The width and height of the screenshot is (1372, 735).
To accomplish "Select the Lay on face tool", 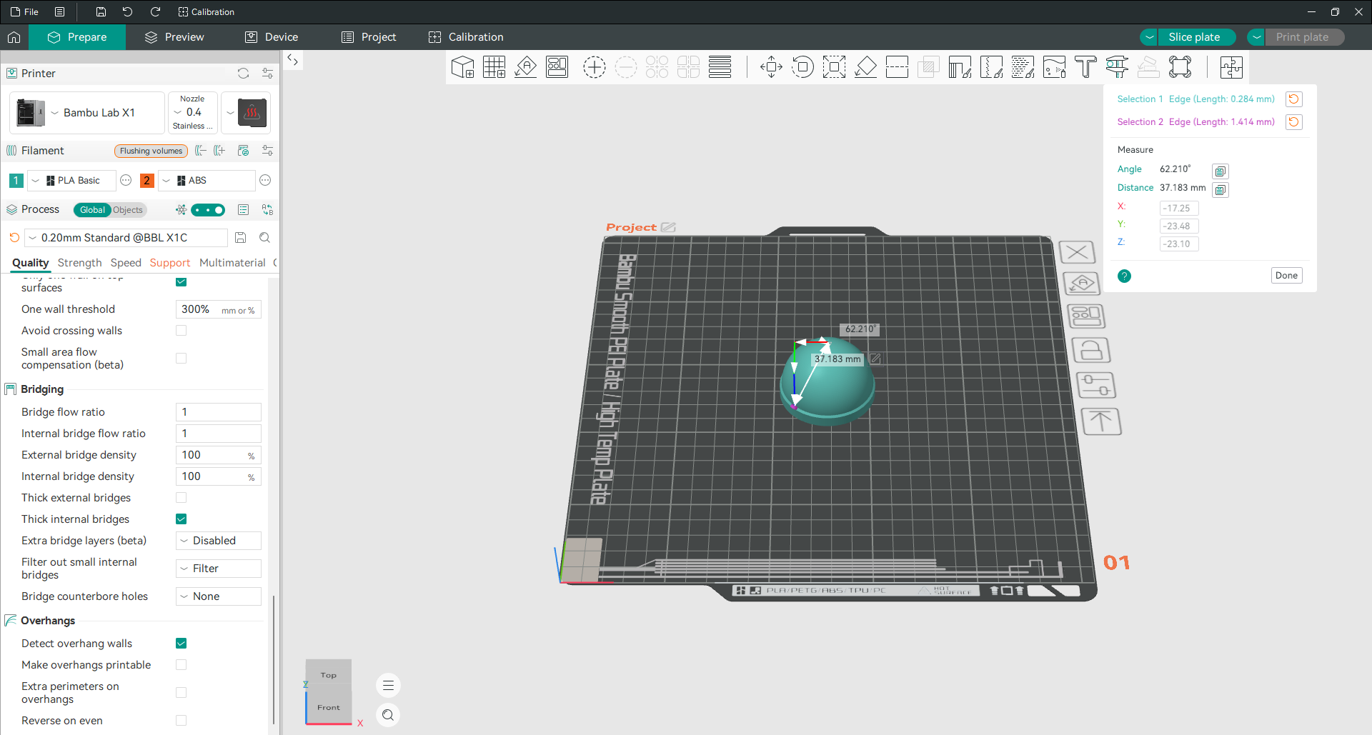I will (x=865, y=67).
